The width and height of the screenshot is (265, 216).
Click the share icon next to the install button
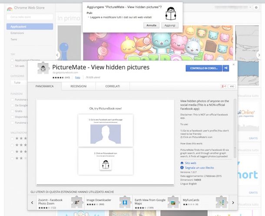click(x=226, y=68)
